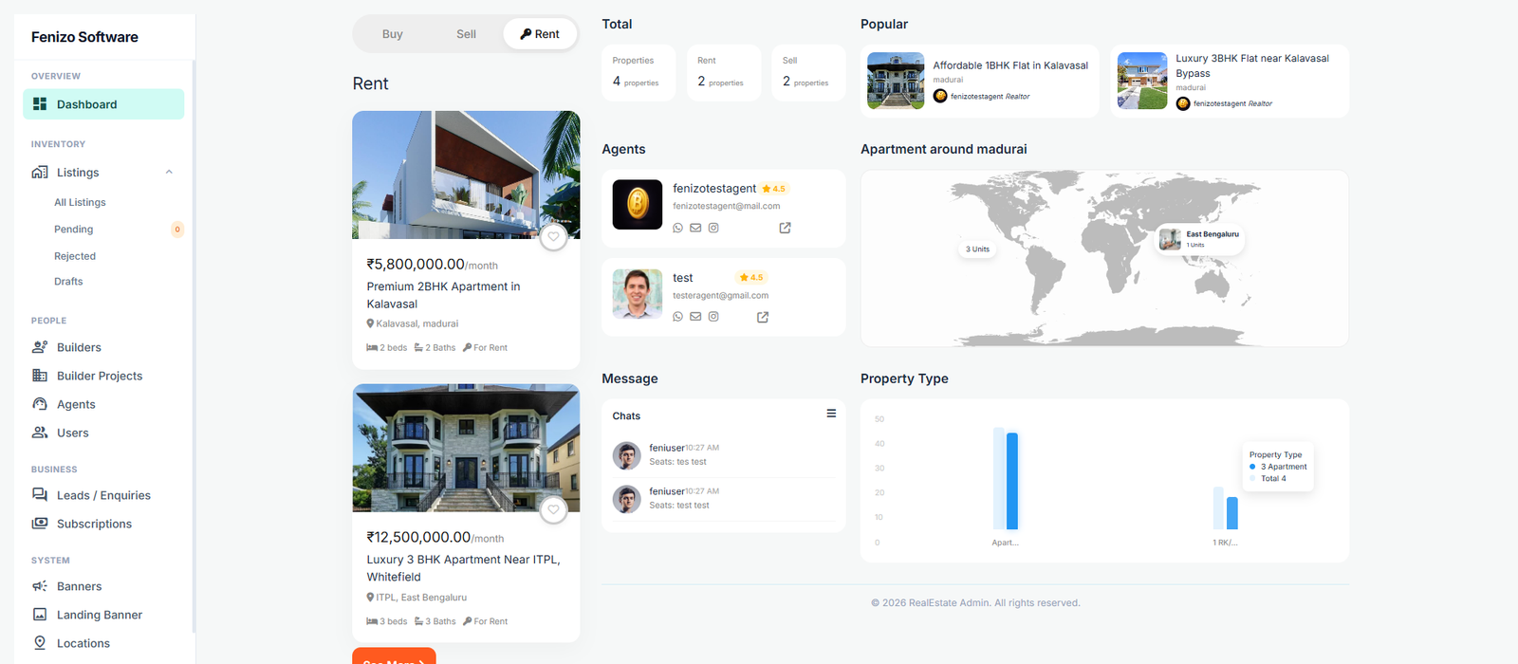This screenshot has height=664, width=1518.
Task: Open All Listings in sidebar
Action: click(x=80, y=202)
